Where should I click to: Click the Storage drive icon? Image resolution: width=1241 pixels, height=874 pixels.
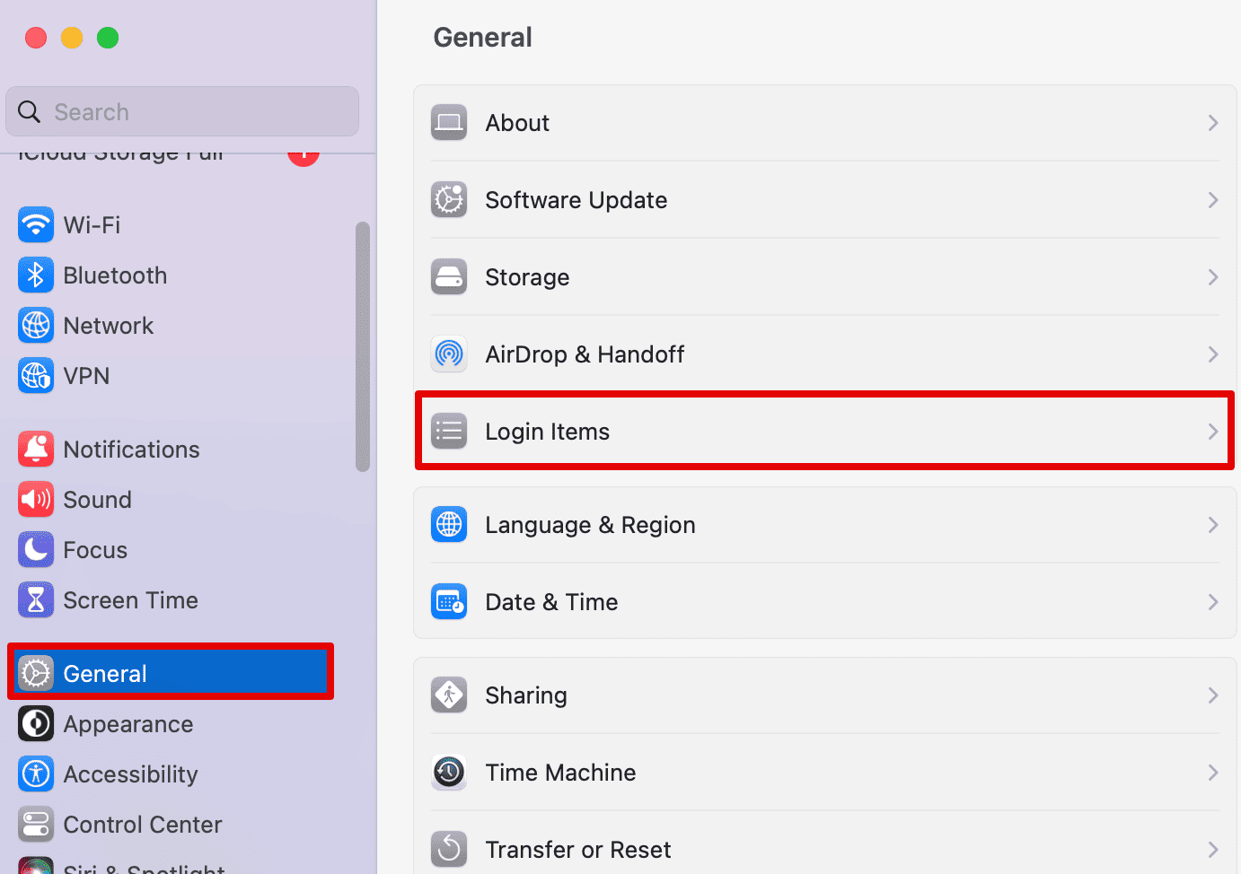tap(449, 277)
